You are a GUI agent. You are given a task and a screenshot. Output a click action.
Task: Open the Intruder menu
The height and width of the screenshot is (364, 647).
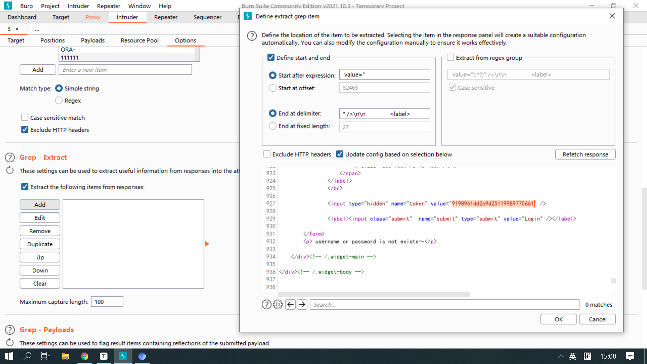pyautogui.click(x=78, y=6)
